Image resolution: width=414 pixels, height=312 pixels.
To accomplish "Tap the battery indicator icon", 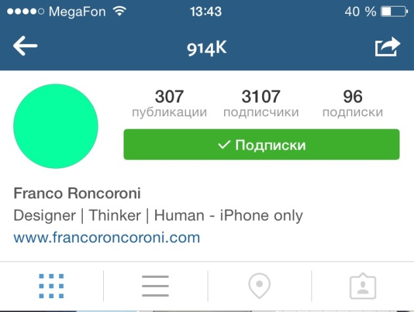I will click(394, 12).
